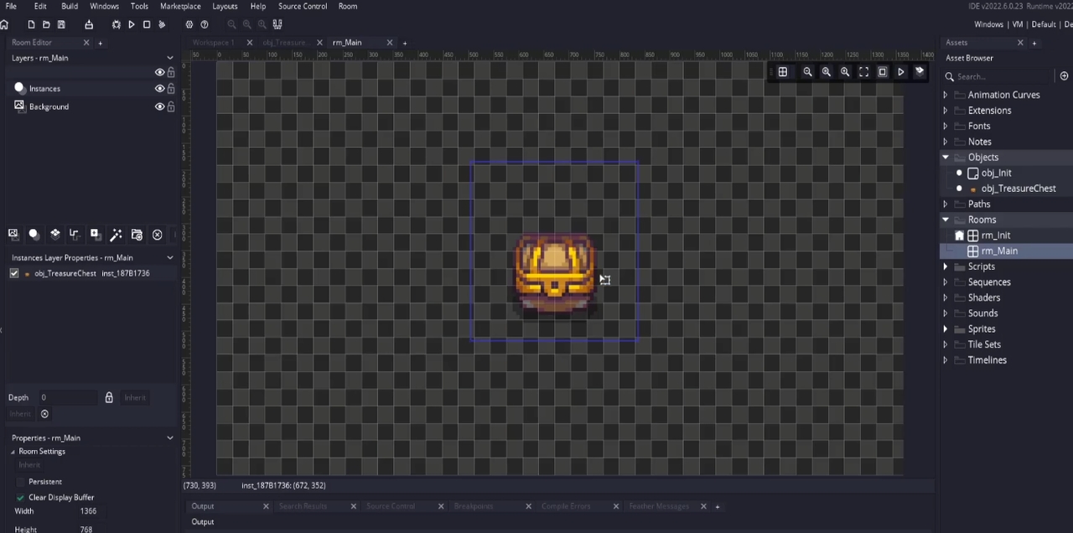
Task: Hide all layers with header eye icon
Action: tap(159, 72)
